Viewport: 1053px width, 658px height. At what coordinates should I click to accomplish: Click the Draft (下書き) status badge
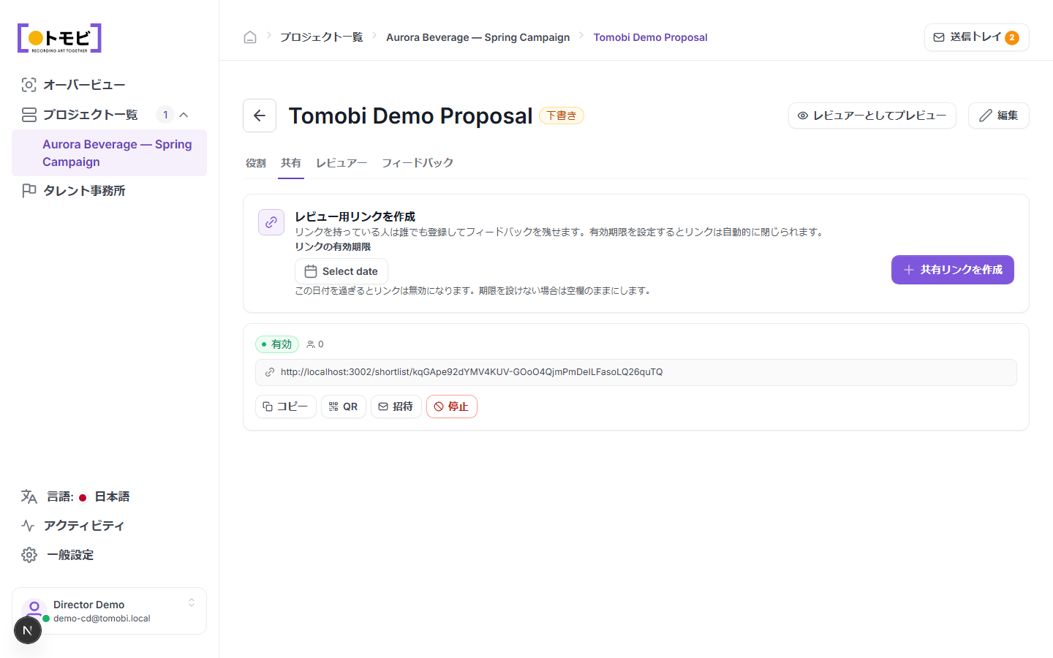coord(562,116)
